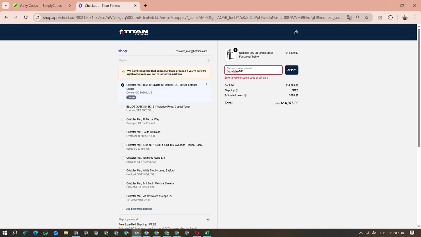Viewport: 421px width, 237px height.
Task: Bookmark this page with star icon
Action: 367,17
